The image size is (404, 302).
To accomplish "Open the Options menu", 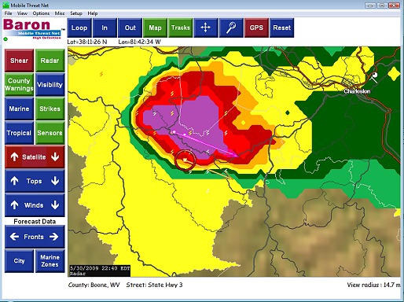I will pos(41,13).
